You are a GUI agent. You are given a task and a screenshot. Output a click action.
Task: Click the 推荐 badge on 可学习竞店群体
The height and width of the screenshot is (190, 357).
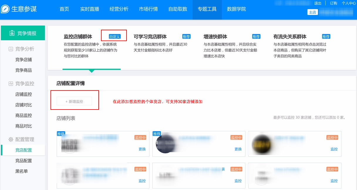[186, 37]
